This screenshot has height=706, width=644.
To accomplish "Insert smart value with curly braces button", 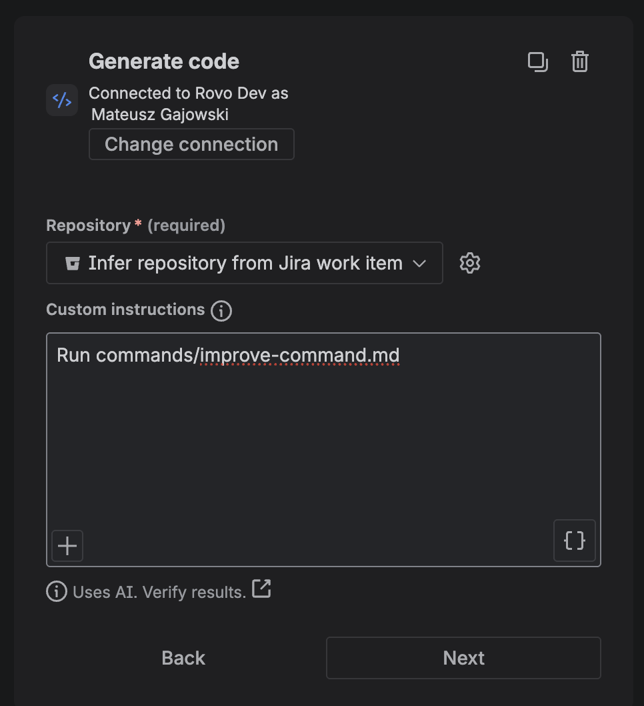I will 574,541.
